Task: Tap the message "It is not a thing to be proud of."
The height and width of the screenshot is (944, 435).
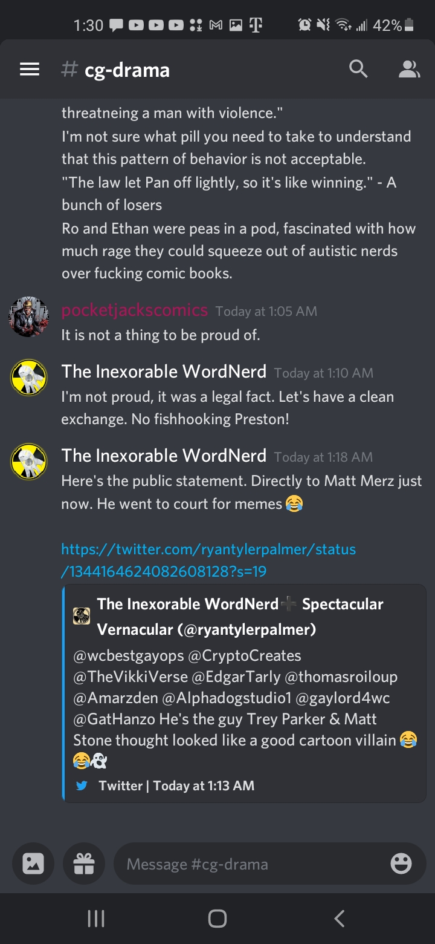Action: 161,335
